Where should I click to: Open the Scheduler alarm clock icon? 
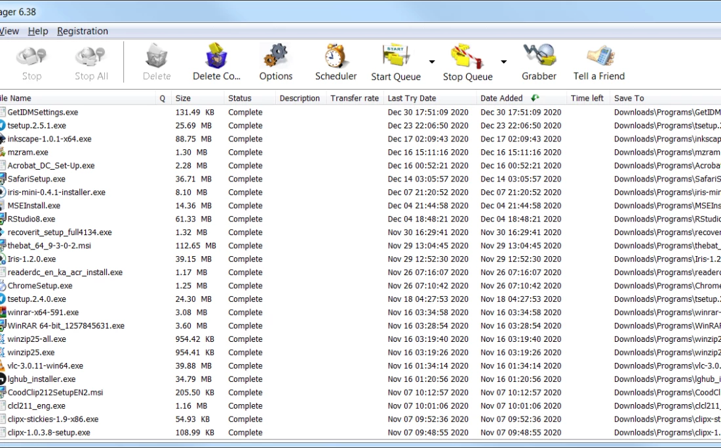tap(336, 57)
